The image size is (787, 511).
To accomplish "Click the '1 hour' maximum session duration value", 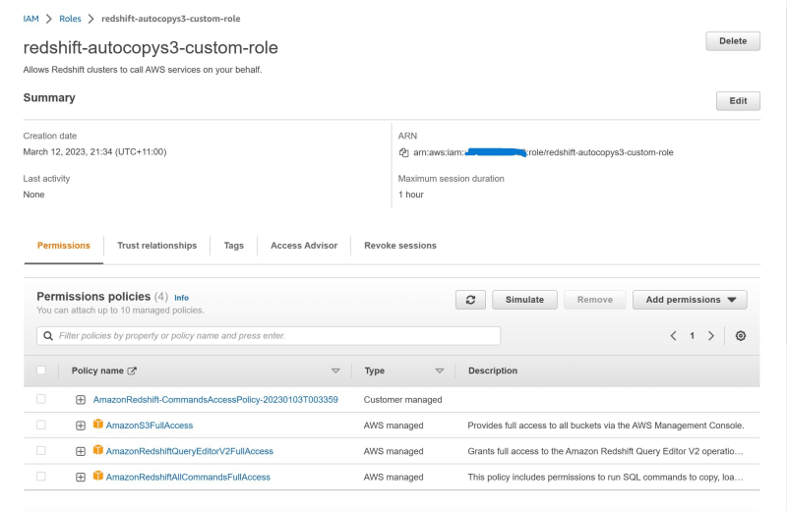I will [x=410, y=195].
